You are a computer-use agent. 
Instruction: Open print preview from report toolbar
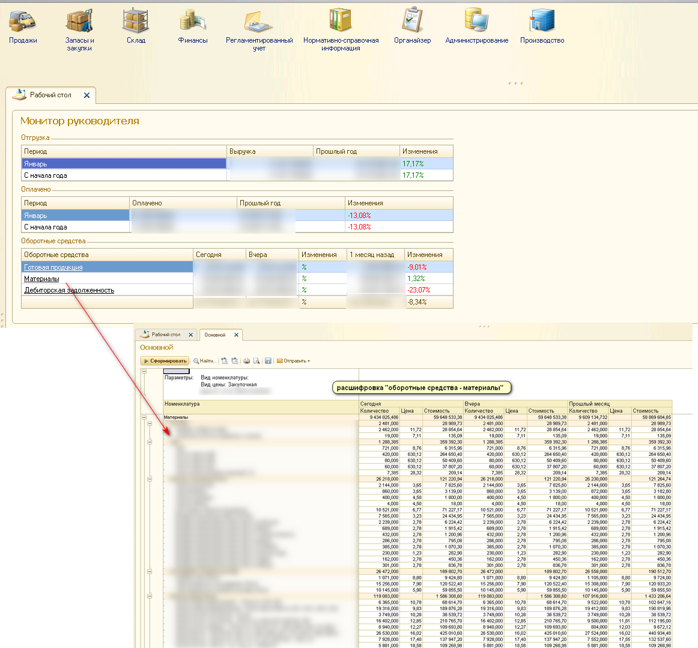[x=256, y=361]
